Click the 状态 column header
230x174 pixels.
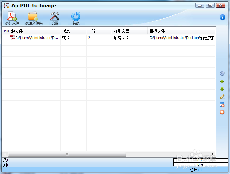point(73,31)
